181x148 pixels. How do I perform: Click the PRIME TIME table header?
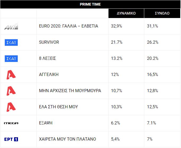pos(90,5)
